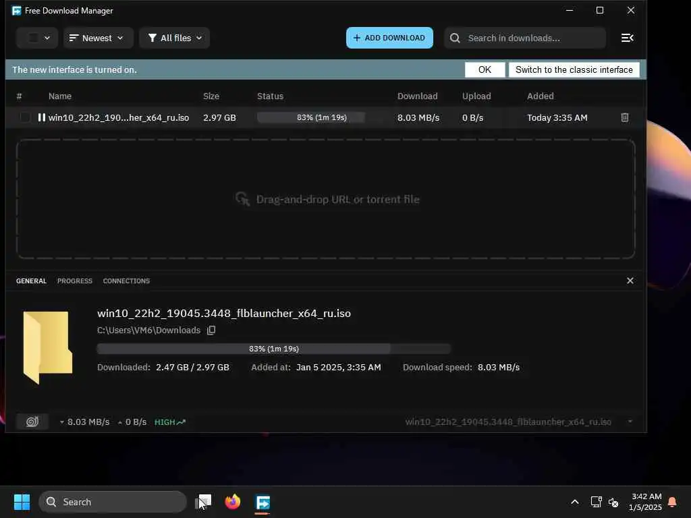Image resolution: width=691 pixels, height=518 pixels.
Task: Click the 2.97 GB size cell
Action: [x=219, y=117]
